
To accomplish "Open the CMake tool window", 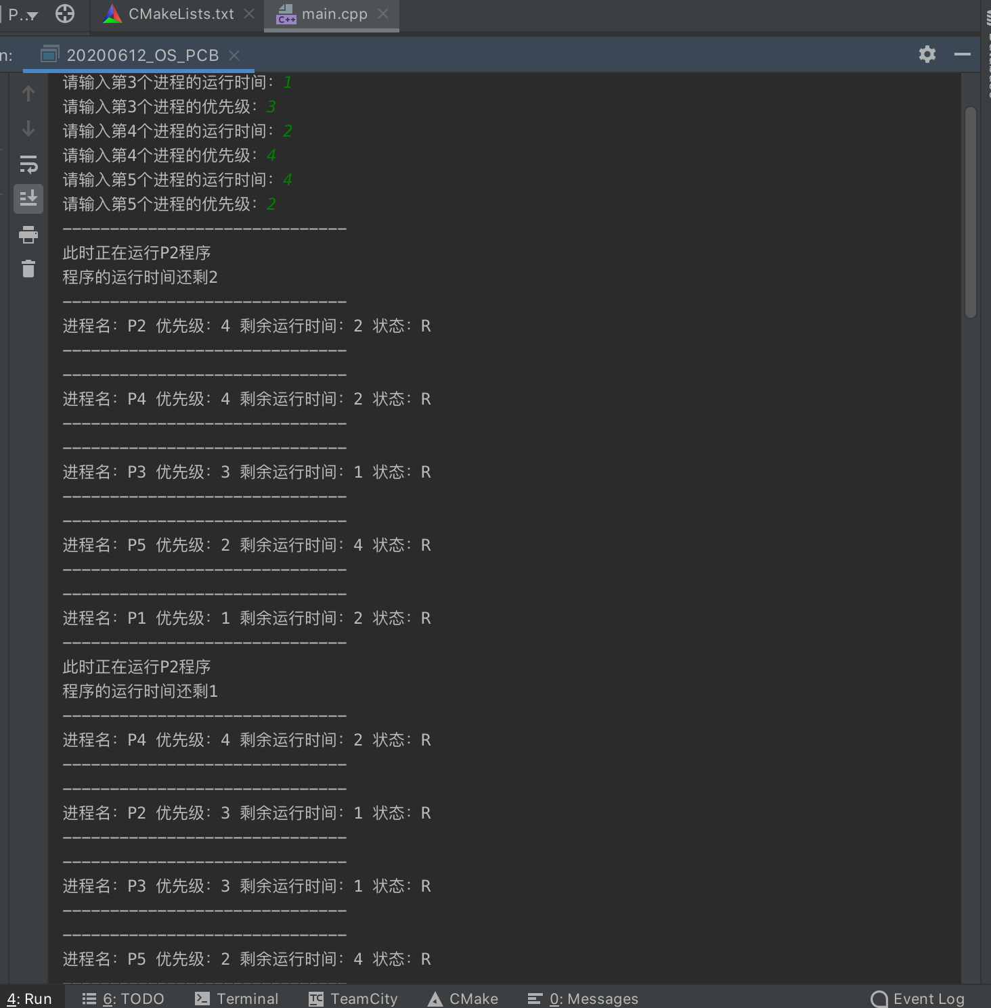I will coord(463,999).
